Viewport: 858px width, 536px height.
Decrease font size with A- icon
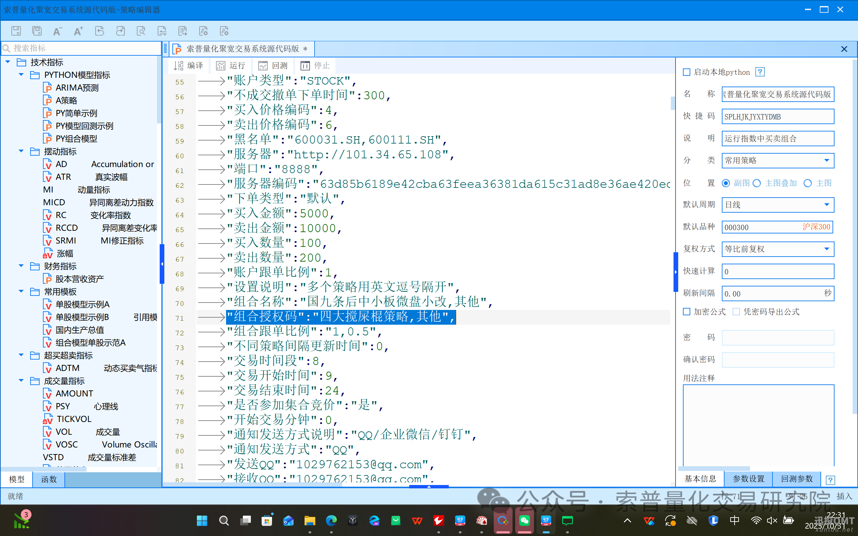coord(57,31)
